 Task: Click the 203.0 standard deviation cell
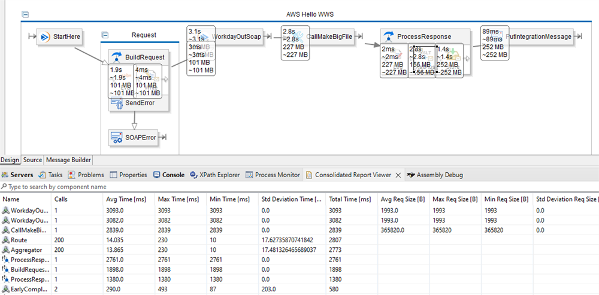[292, 290]
